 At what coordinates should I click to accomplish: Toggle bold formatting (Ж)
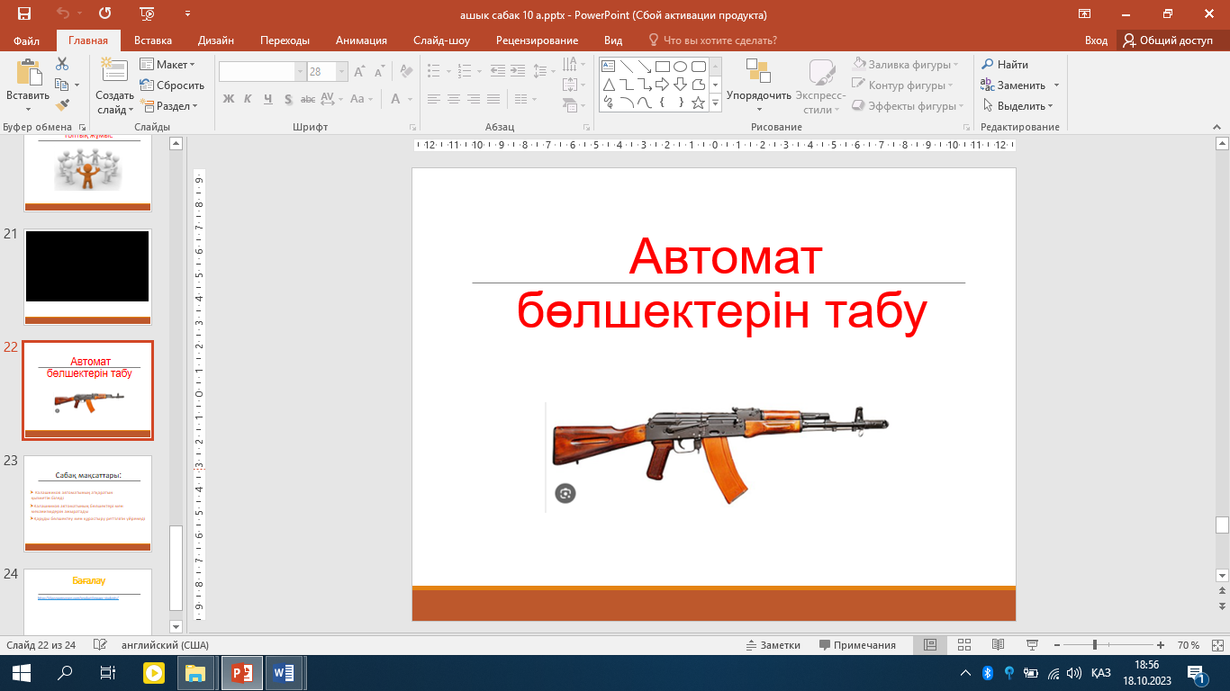[229, 99]
